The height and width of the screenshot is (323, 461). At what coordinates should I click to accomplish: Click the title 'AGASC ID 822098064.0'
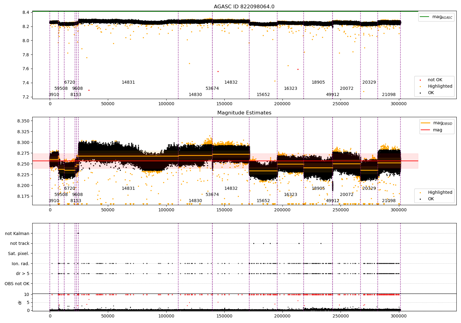(244, 7)
